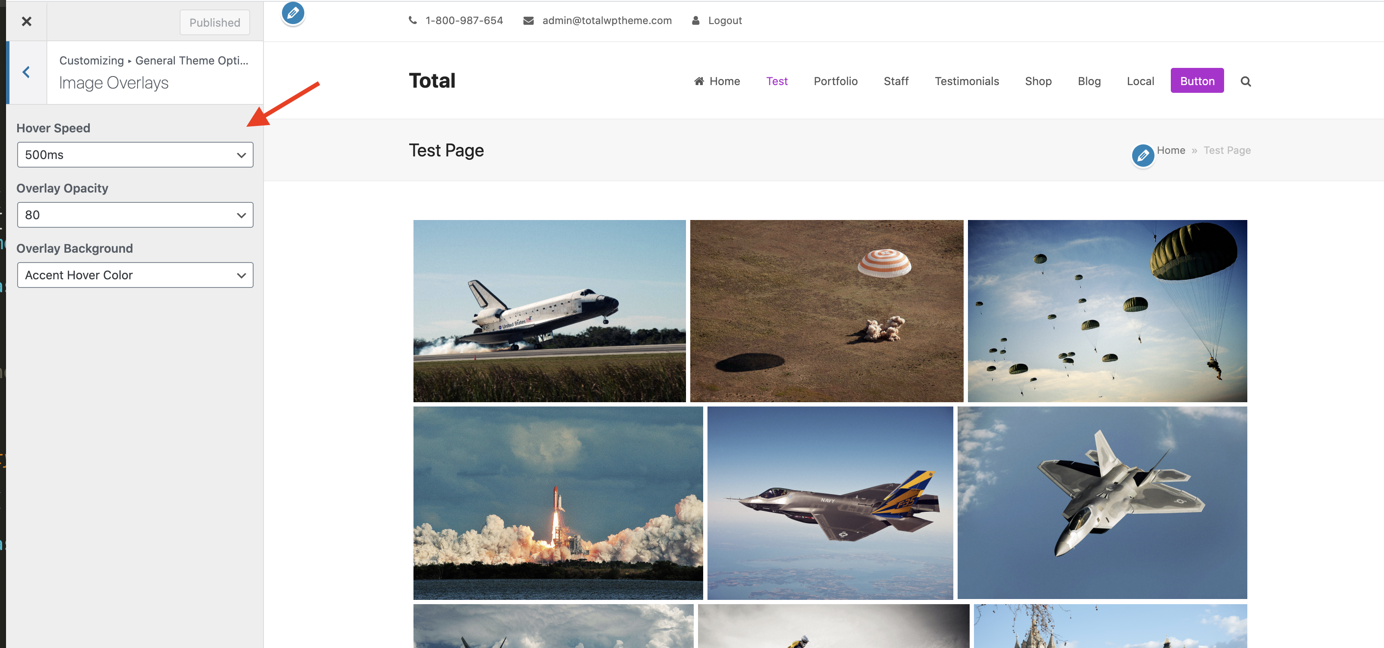The image size is (1384, 648).
Task: Open the Staff menu item
Action: (896, 81)
